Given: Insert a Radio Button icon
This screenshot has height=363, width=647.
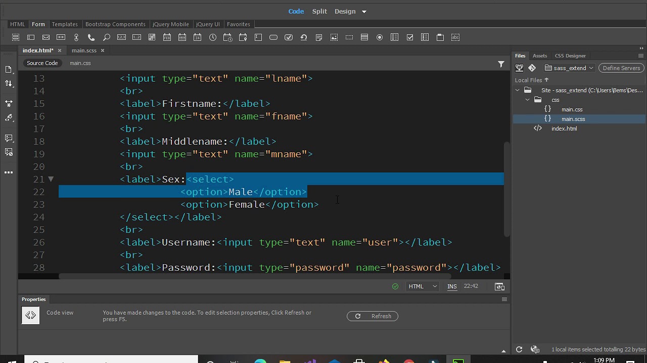Looking at the screenshot, I should (x=380, y=37).
